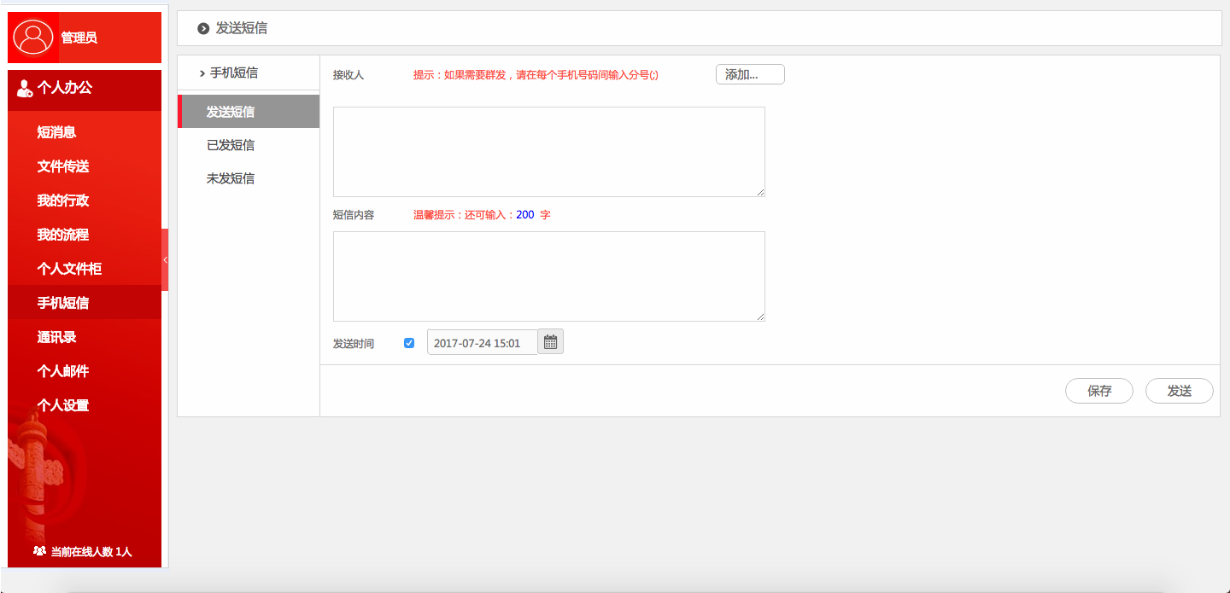This screenshot has height=593, width=1230.
Task: Click the arrow icon before 发送短信 header
Action: 202,28
